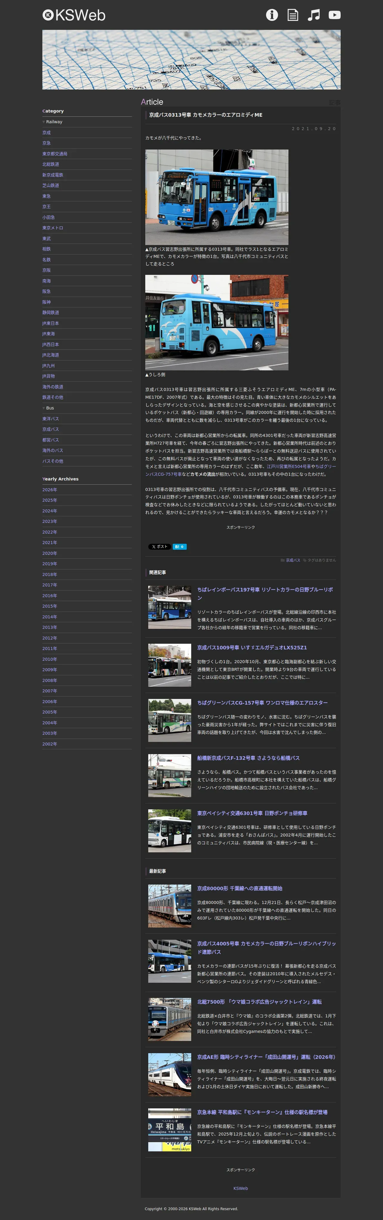Open the info icon in the header

click(x=272, y=15)
